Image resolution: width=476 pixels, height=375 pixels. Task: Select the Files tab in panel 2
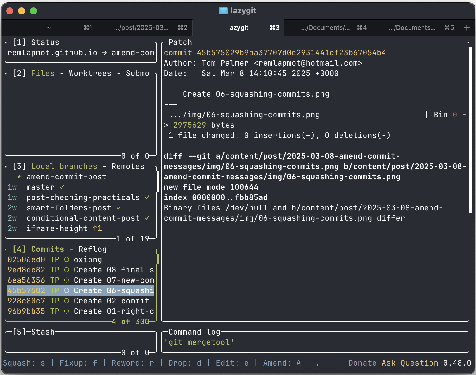click(43, 73)
